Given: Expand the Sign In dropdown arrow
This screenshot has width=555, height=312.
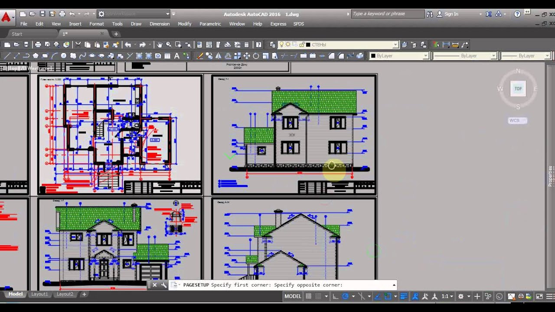Looking at the screenshot, I should (x=480, y=14).
